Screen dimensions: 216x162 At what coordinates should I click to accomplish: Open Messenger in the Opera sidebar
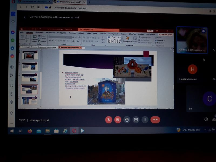(13, 32)
